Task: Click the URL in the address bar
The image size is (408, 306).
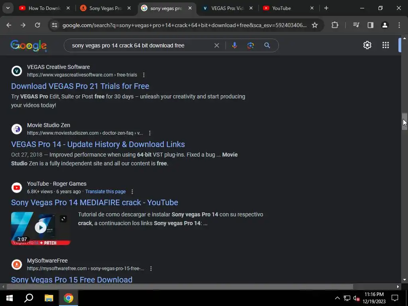Action: (x=184, y=25)
